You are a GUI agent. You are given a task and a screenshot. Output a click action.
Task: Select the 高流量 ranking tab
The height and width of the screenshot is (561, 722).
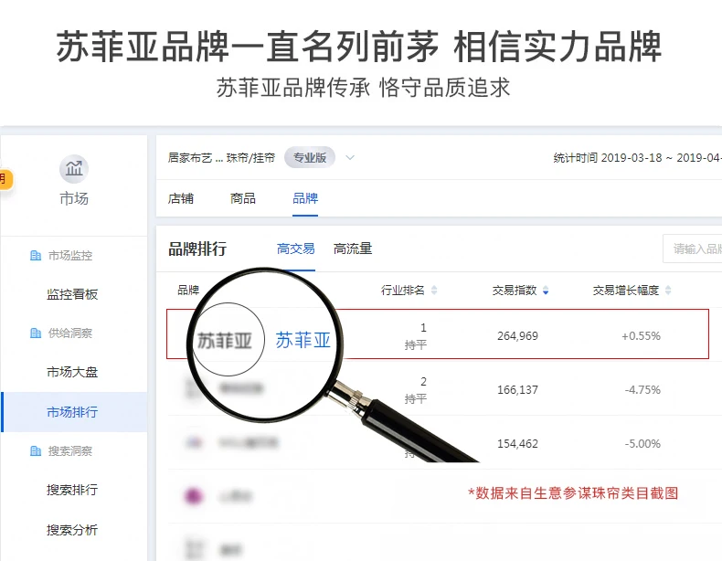[353, 249]
